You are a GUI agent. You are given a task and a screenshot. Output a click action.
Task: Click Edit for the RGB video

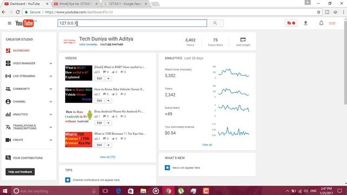coord(100,79)
